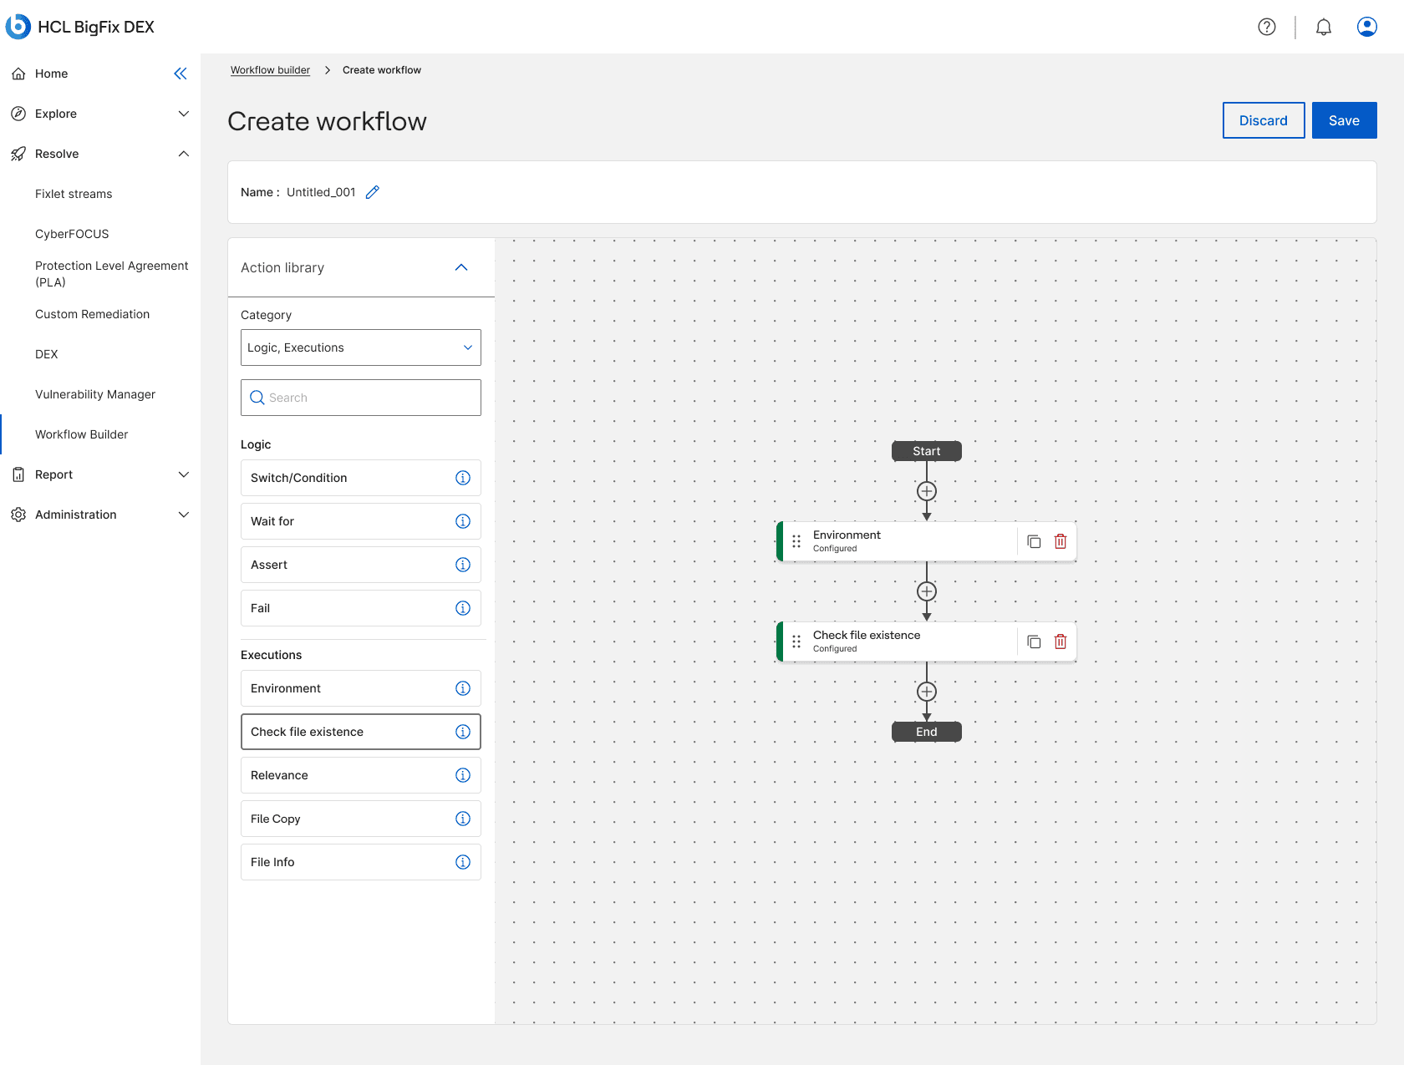Open the help question mark icon

1267,27
